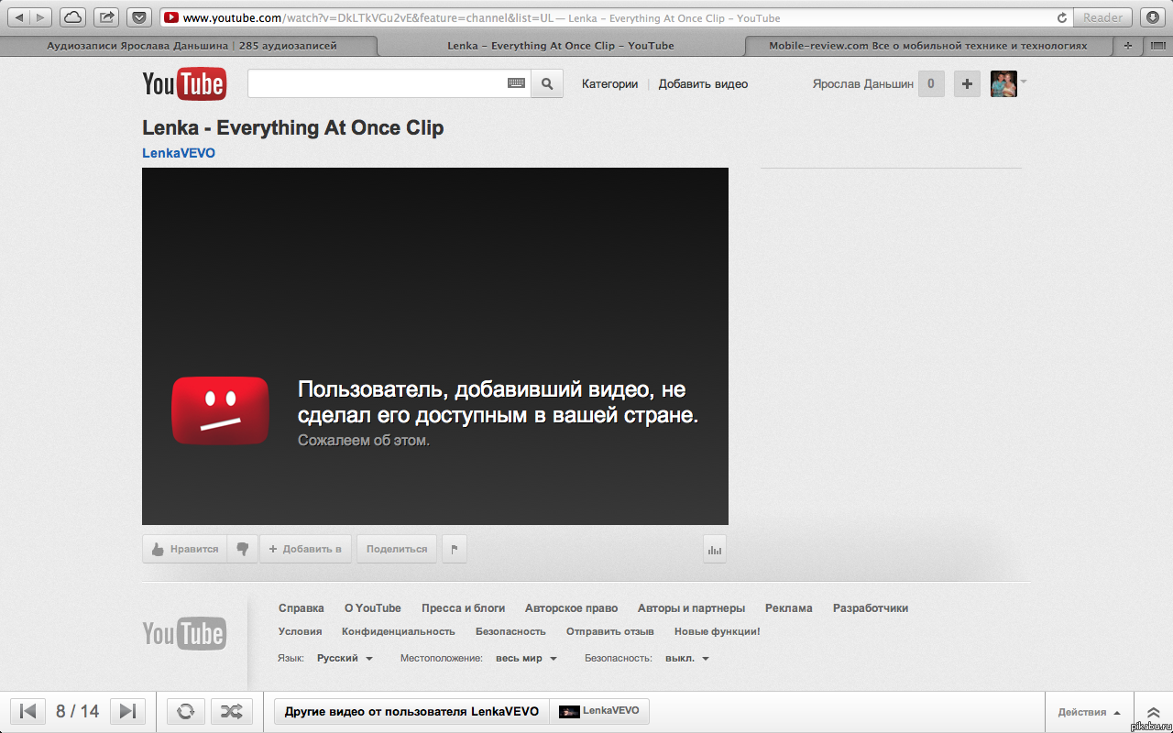Click the Reader button in address bar
Viewport: 1173px width, 733px height.
(1103, 17)
